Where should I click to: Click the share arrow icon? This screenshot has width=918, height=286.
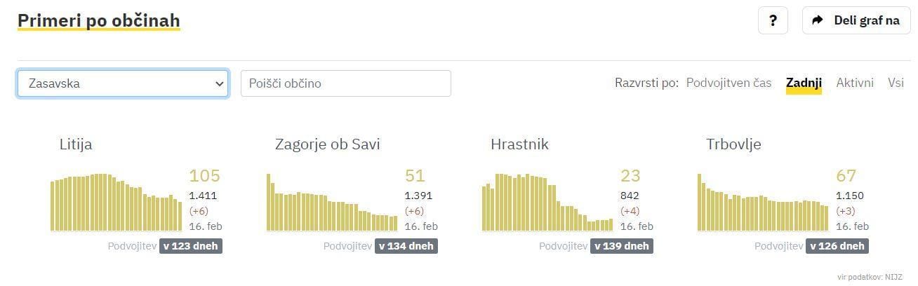coord(817,20)
